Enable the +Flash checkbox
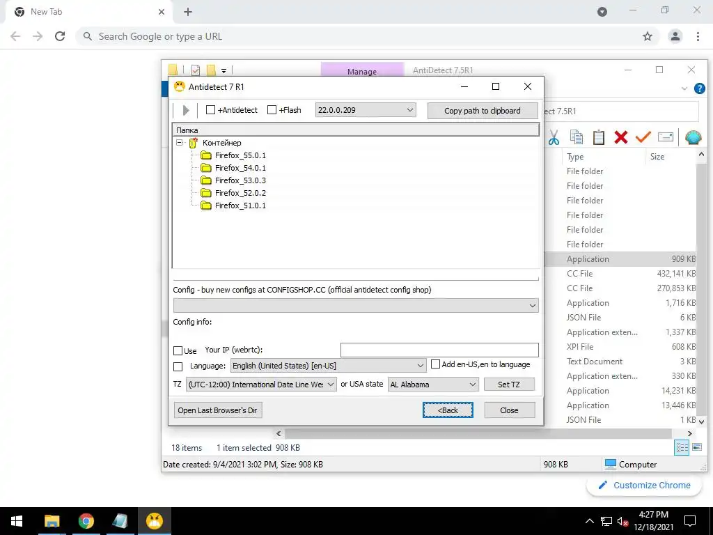This screenshot has height=535, width=713. coord(272,109)
